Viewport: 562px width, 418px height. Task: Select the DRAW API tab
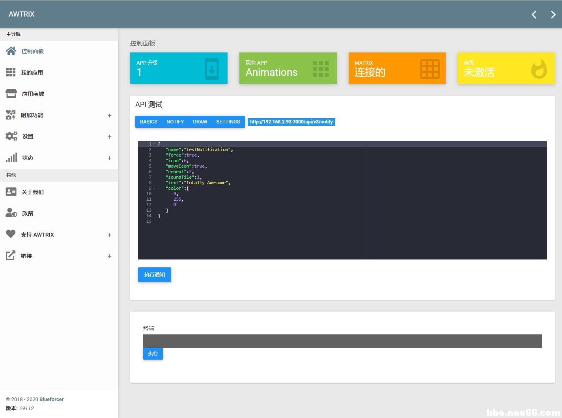200,122
